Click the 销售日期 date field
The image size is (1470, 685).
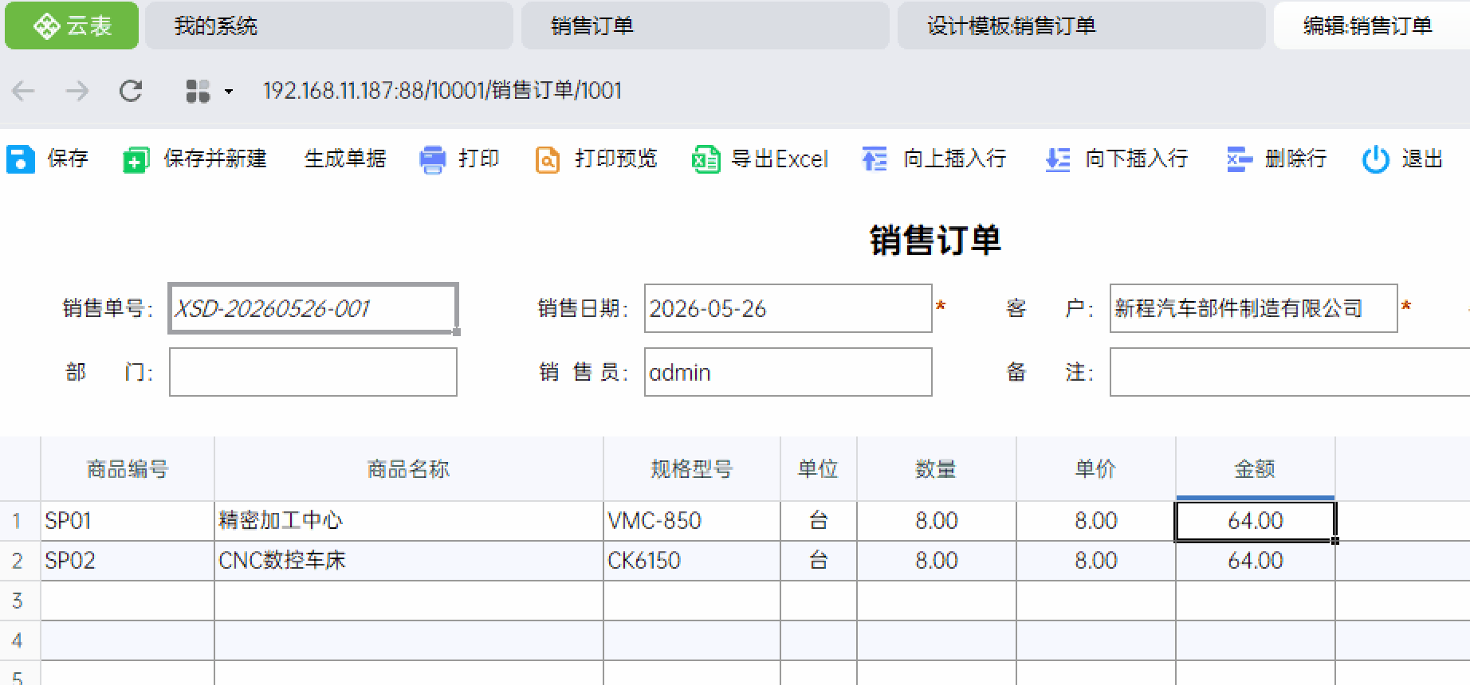coord(788,308)
